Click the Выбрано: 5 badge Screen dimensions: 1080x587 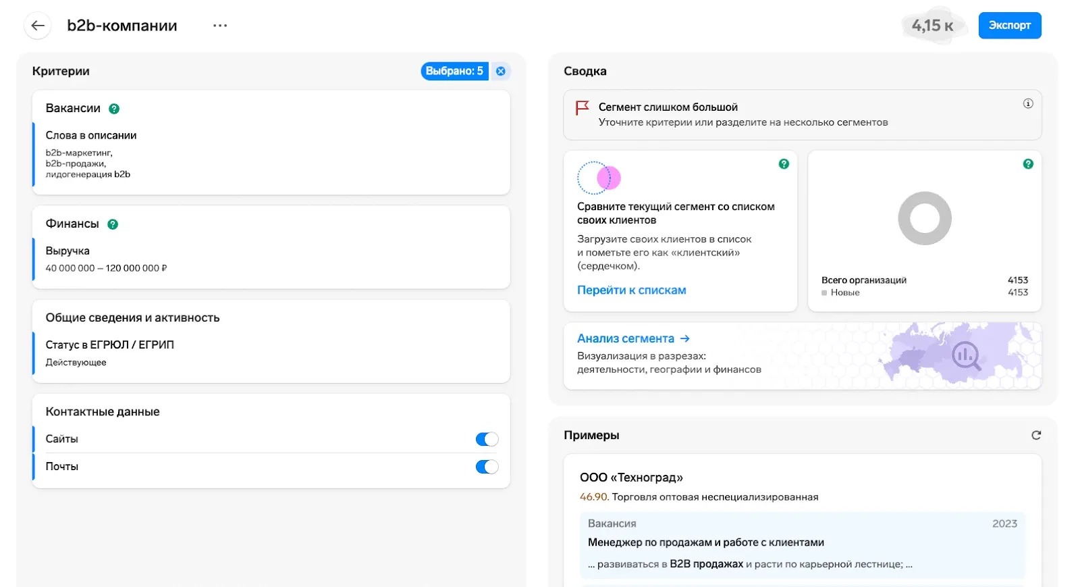pos(454,71)
